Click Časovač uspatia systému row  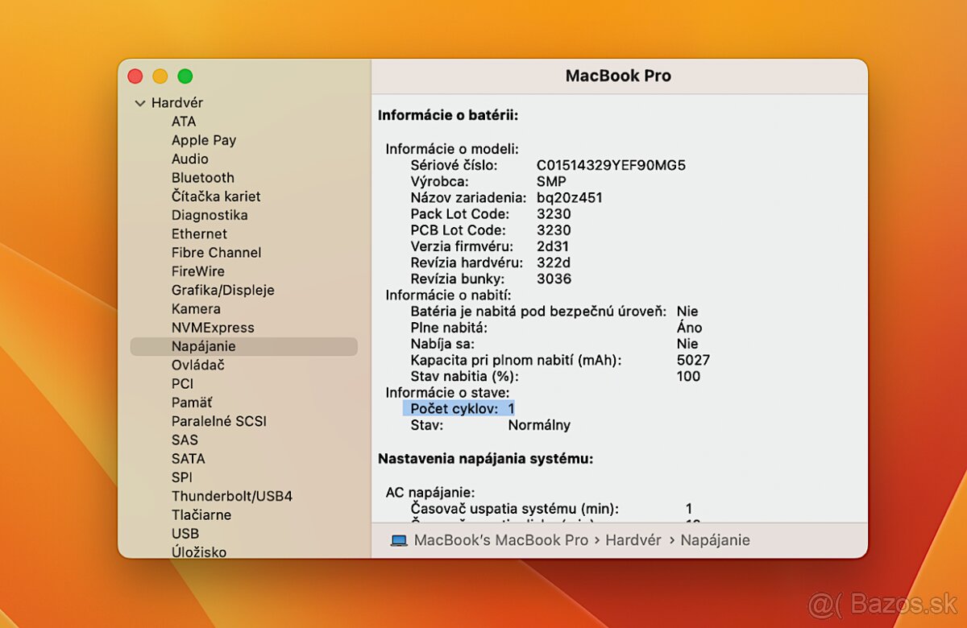[551, 509]
